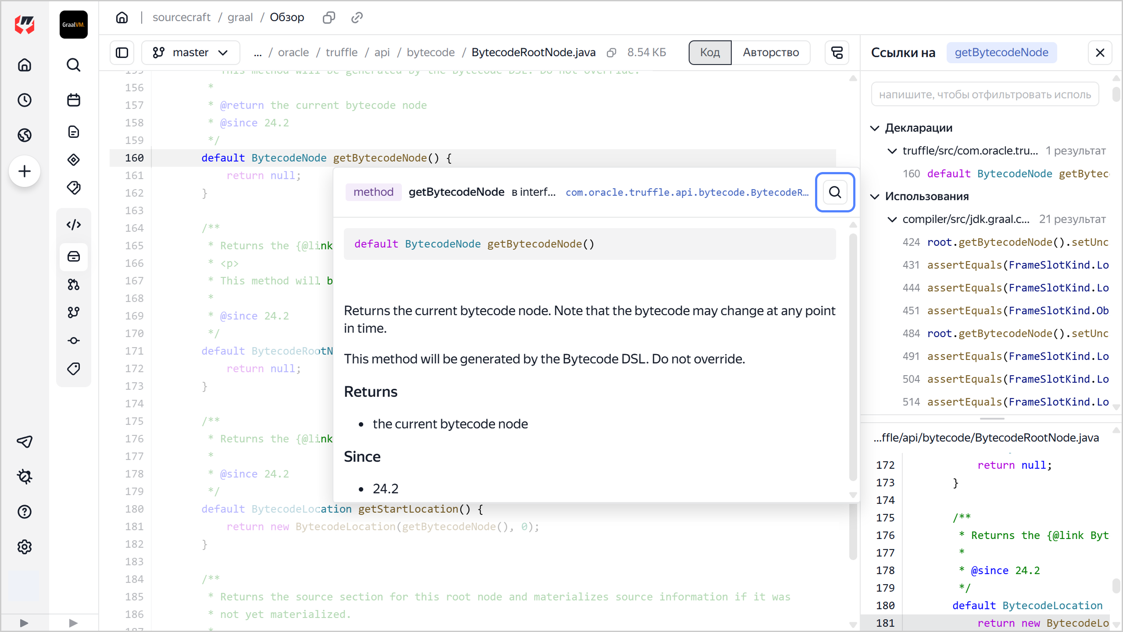Type in the usages filter field
Viewport: 1123px width, 632px height.
point(984,93)
